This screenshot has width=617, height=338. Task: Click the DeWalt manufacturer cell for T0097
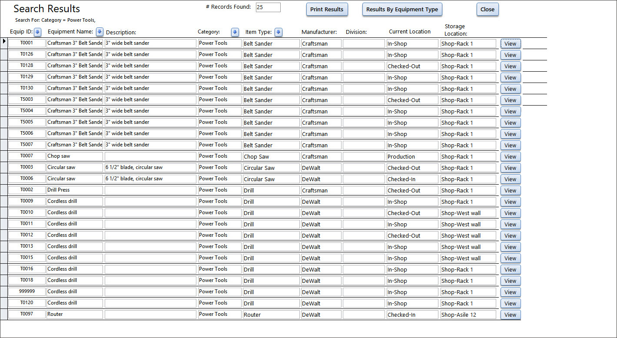click(321, 315)
